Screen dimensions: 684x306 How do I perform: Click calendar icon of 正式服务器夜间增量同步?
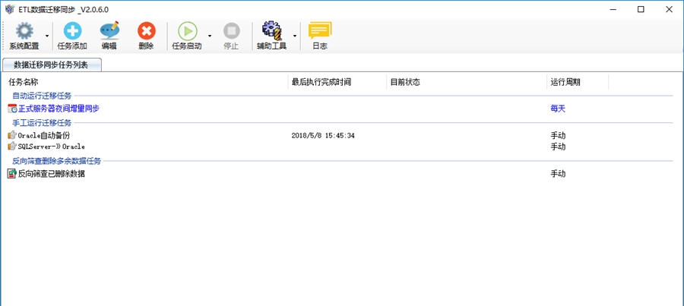12,109
